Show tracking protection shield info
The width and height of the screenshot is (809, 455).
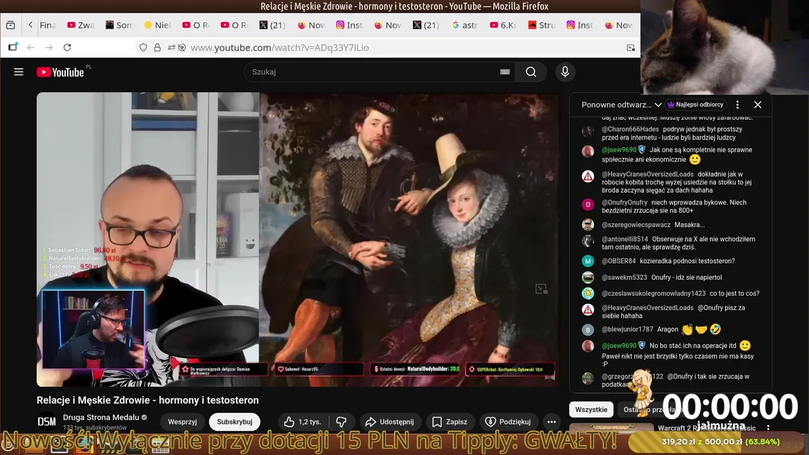point(143,47)
